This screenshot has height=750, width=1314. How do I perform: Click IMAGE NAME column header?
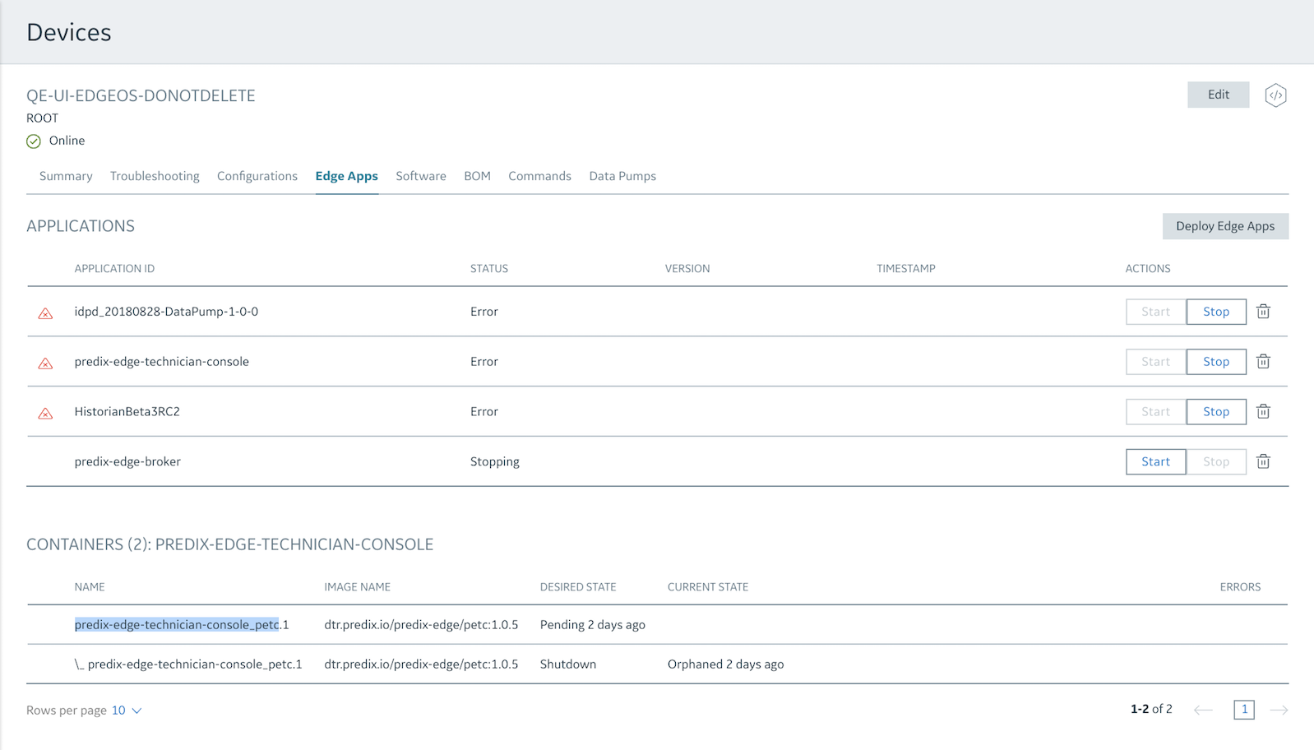point(357,587)
